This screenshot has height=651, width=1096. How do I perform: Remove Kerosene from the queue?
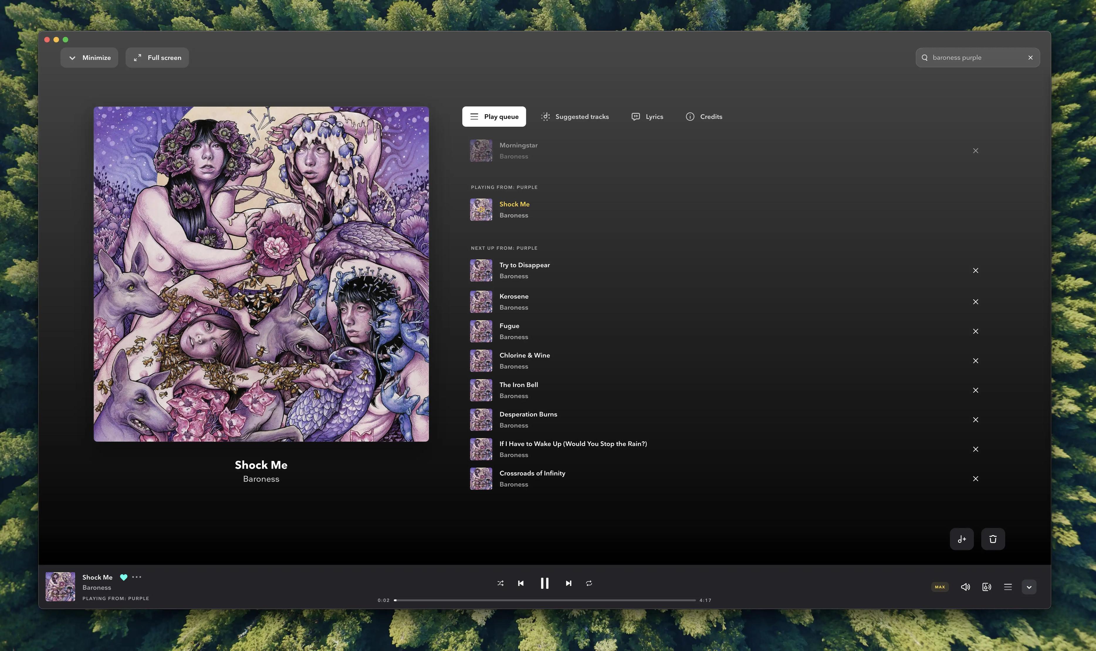coord(975,302)
